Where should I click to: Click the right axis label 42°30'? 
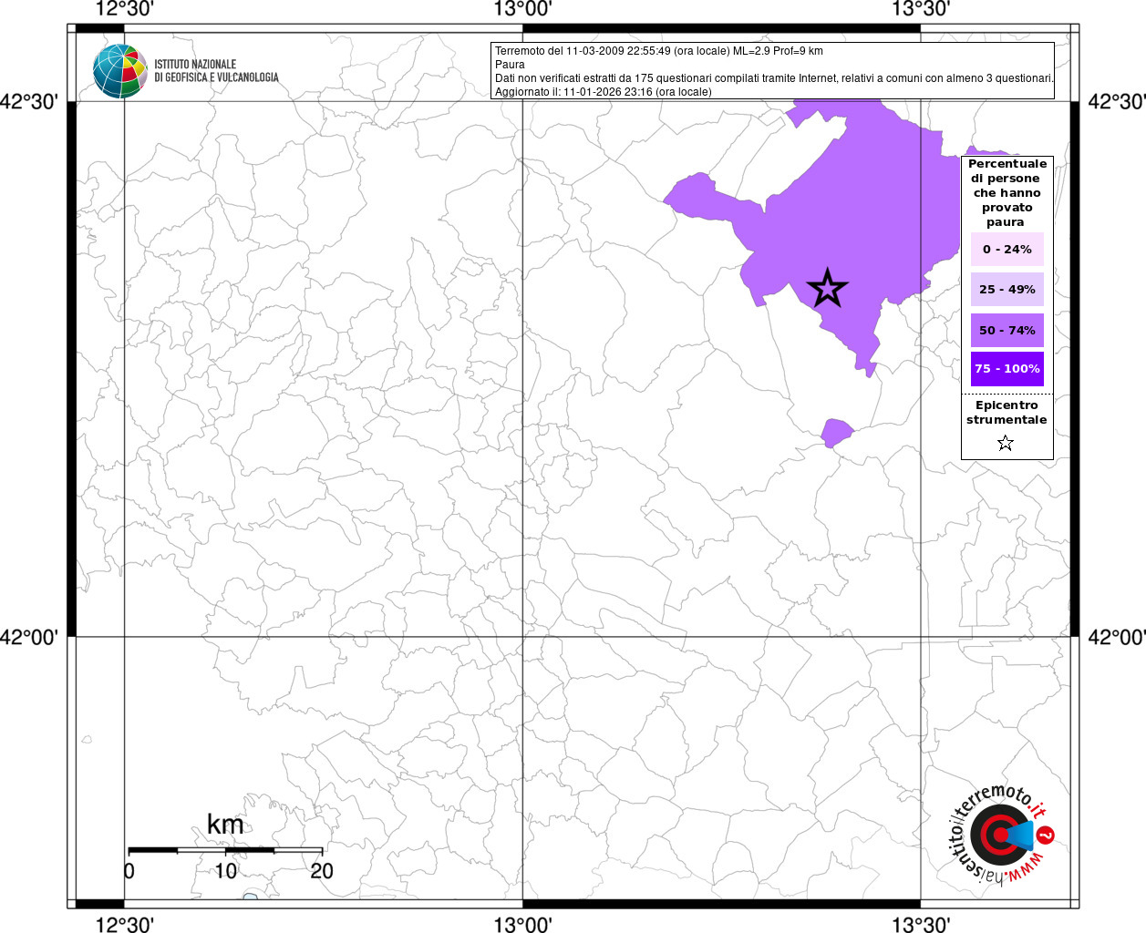pos(1117,101)
